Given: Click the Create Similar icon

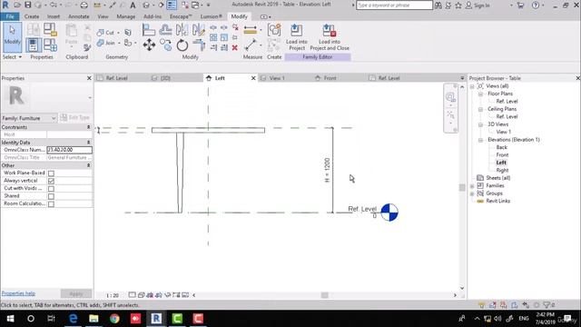Looking at the screenshot, I should (x=274, y=30).
